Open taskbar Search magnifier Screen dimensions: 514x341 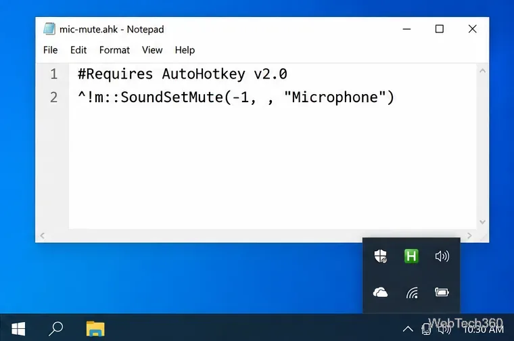pyautogui.click(x=55, y=329)
